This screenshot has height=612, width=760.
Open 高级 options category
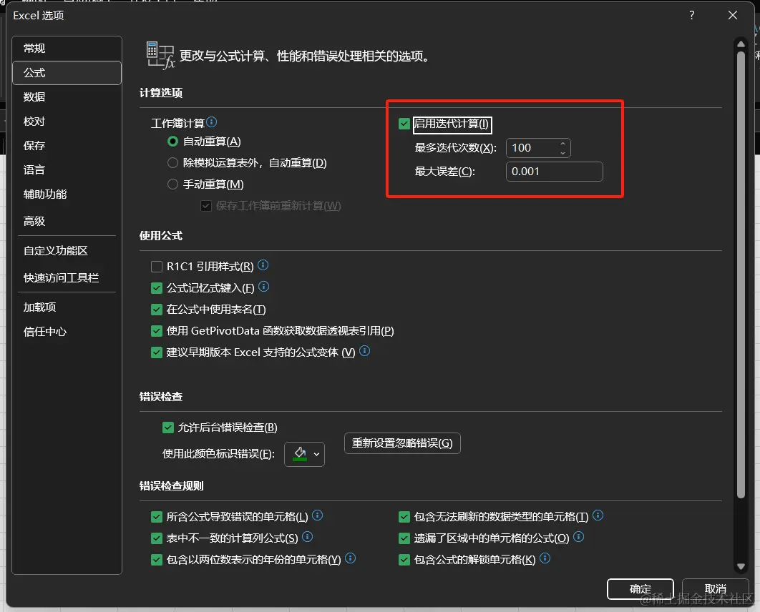click(67, 221)
